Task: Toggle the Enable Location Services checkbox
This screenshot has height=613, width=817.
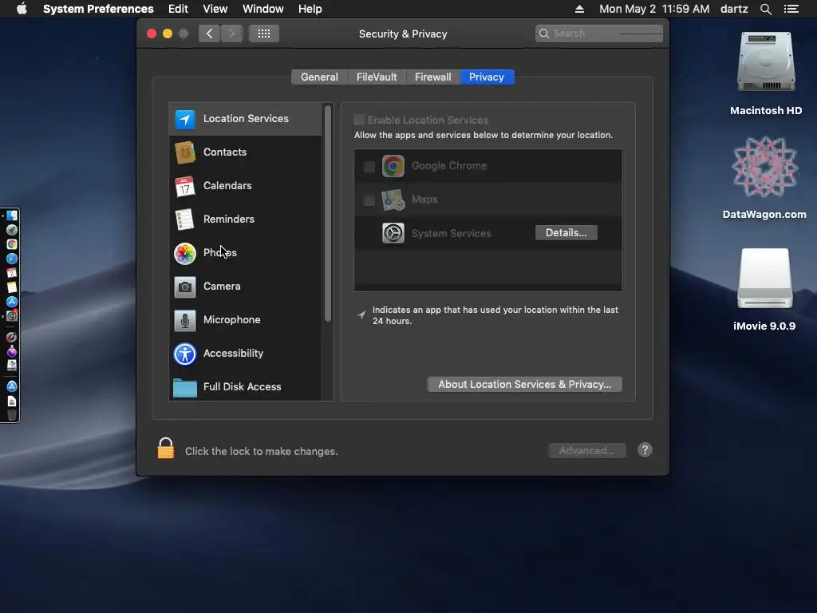Action: tap(359, 120)
